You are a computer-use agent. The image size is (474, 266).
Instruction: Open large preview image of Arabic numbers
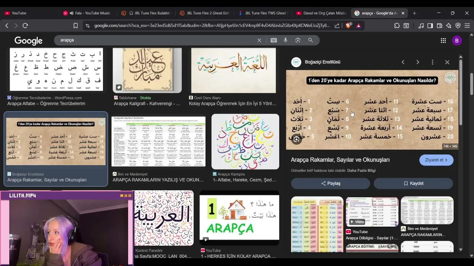pyautogui.click(x=372, y=110)
